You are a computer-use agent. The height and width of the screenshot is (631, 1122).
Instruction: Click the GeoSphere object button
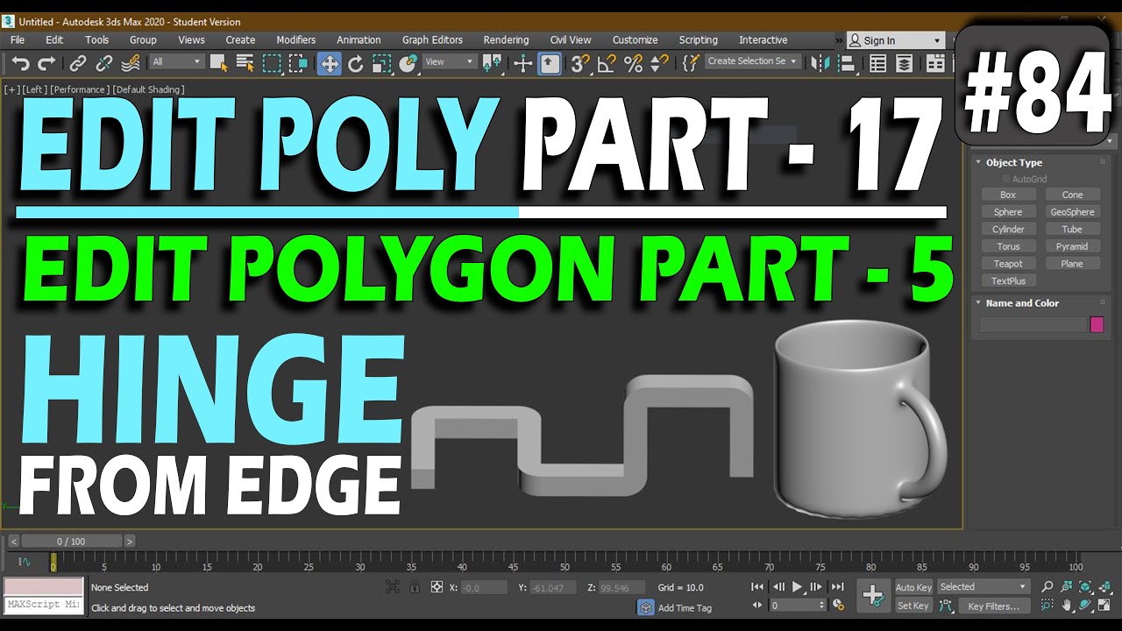(1072, 212)
